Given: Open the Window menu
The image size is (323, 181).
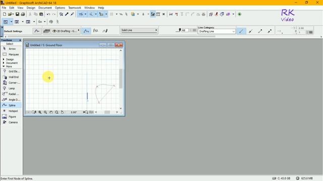Looking at the screenshot, I should point(89,8).
